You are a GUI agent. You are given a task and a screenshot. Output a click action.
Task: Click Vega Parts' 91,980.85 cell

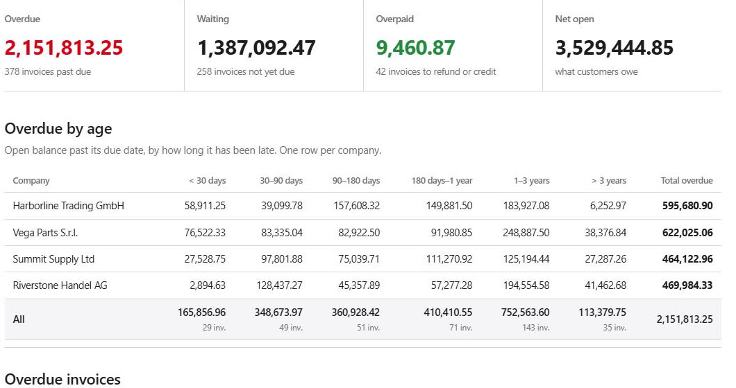pos(451,233)
